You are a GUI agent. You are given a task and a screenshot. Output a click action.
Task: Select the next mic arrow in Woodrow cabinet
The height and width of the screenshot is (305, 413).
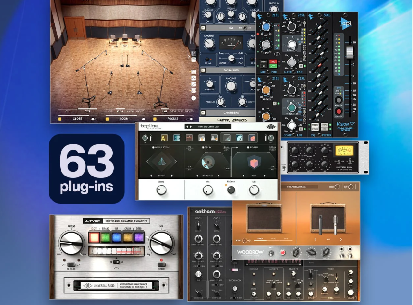click(341, 239)
